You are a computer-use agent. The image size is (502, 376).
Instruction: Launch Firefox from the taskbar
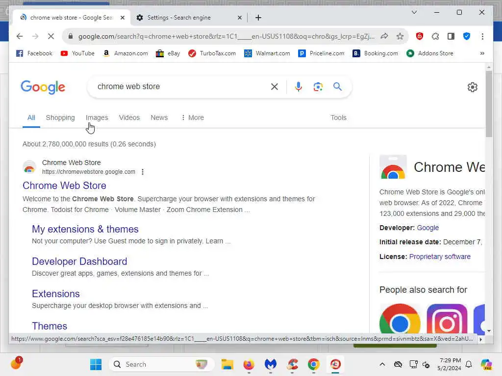coord(249,364)
